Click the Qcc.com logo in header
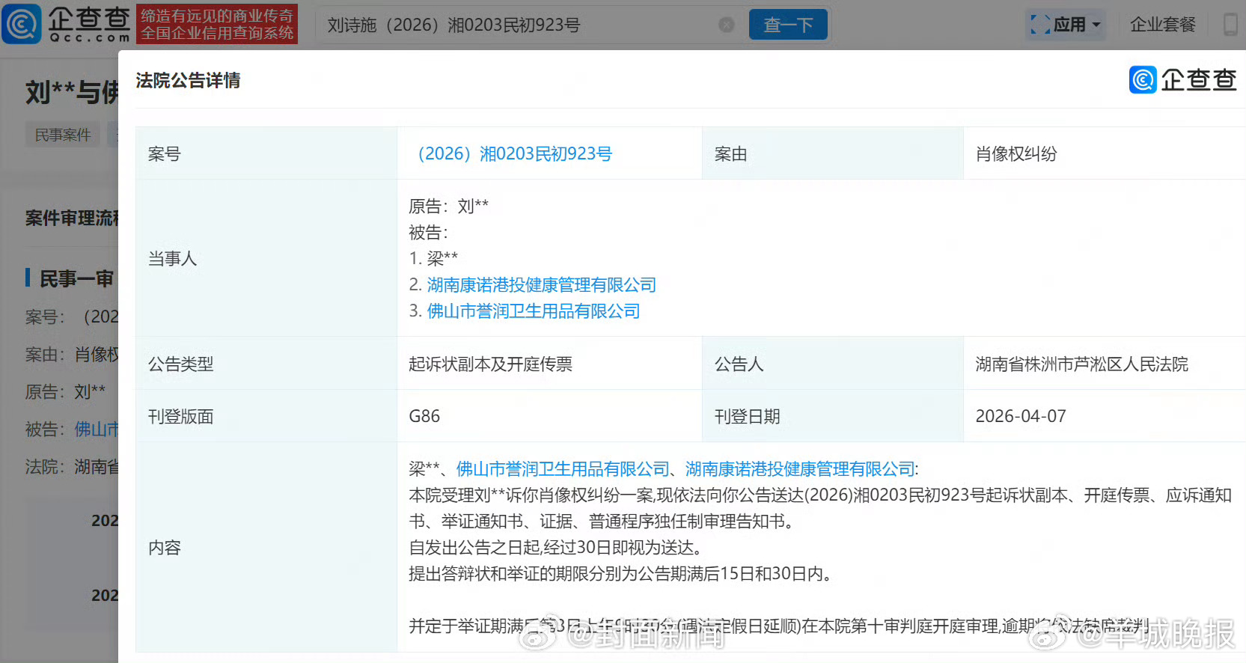 (x=67, y=24)
